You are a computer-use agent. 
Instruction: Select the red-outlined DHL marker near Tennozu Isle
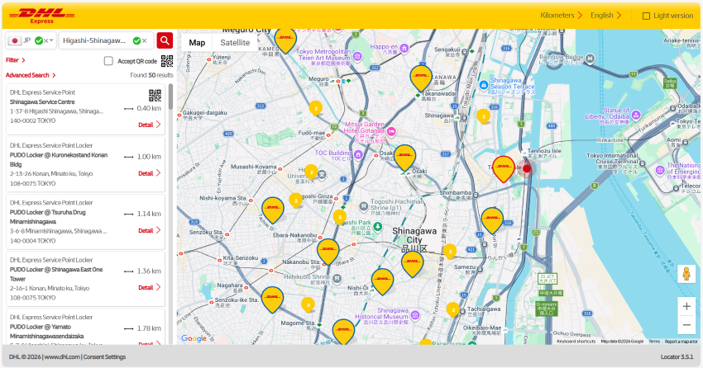click(504, 168)
